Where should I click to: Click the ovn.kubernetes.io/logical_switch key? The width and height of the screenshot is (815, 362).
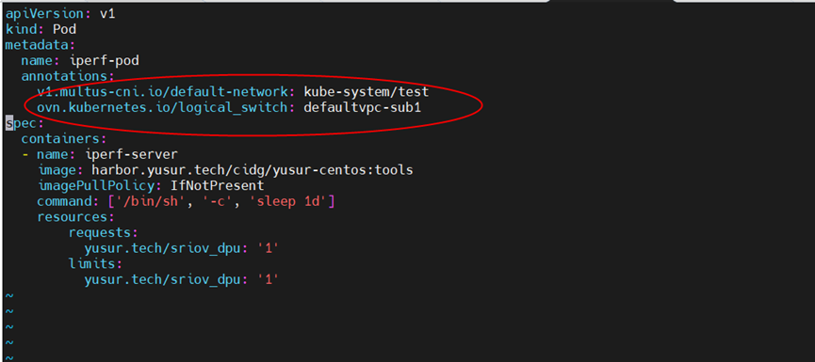click(x=163, y=108)
